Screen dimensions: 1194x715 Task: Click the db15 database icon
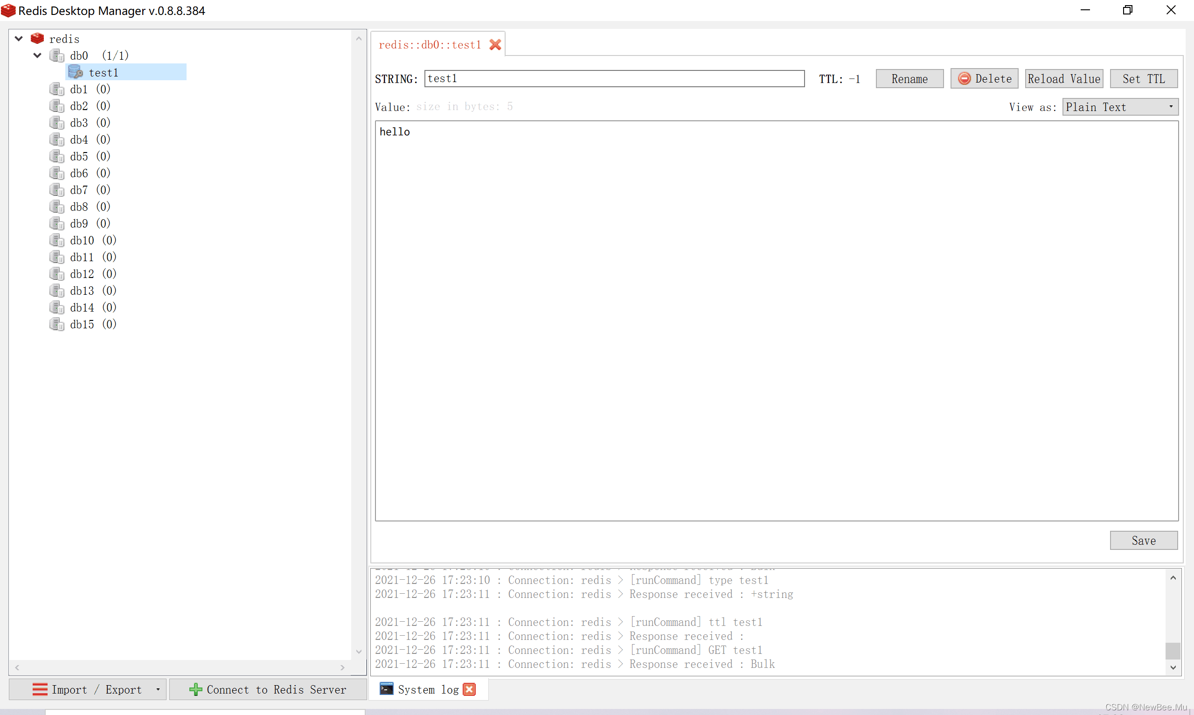tap(57, 324)
